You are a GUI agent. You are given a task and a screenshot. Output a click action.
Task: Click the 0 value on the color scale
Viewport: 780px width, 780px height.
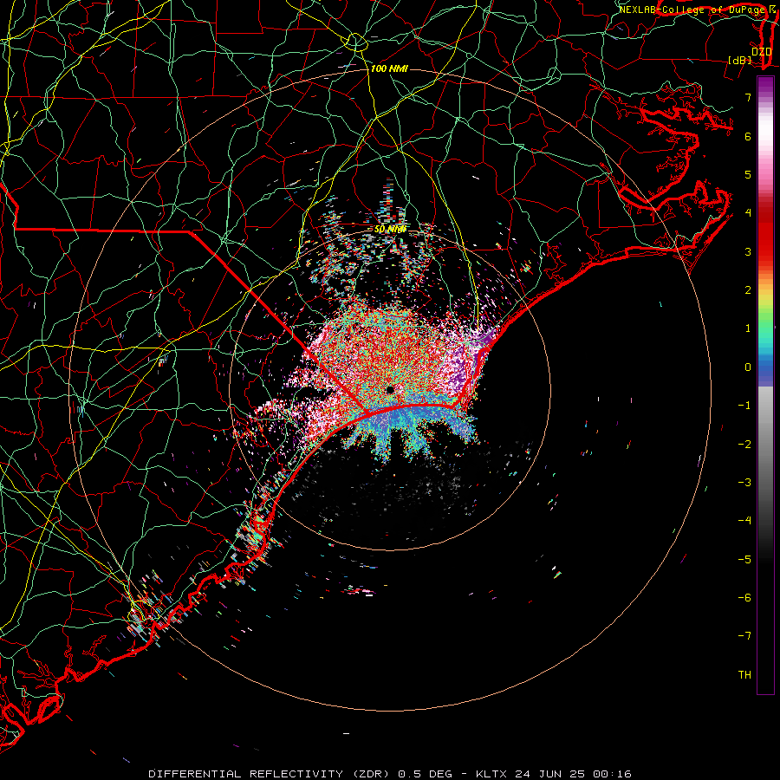748,367
